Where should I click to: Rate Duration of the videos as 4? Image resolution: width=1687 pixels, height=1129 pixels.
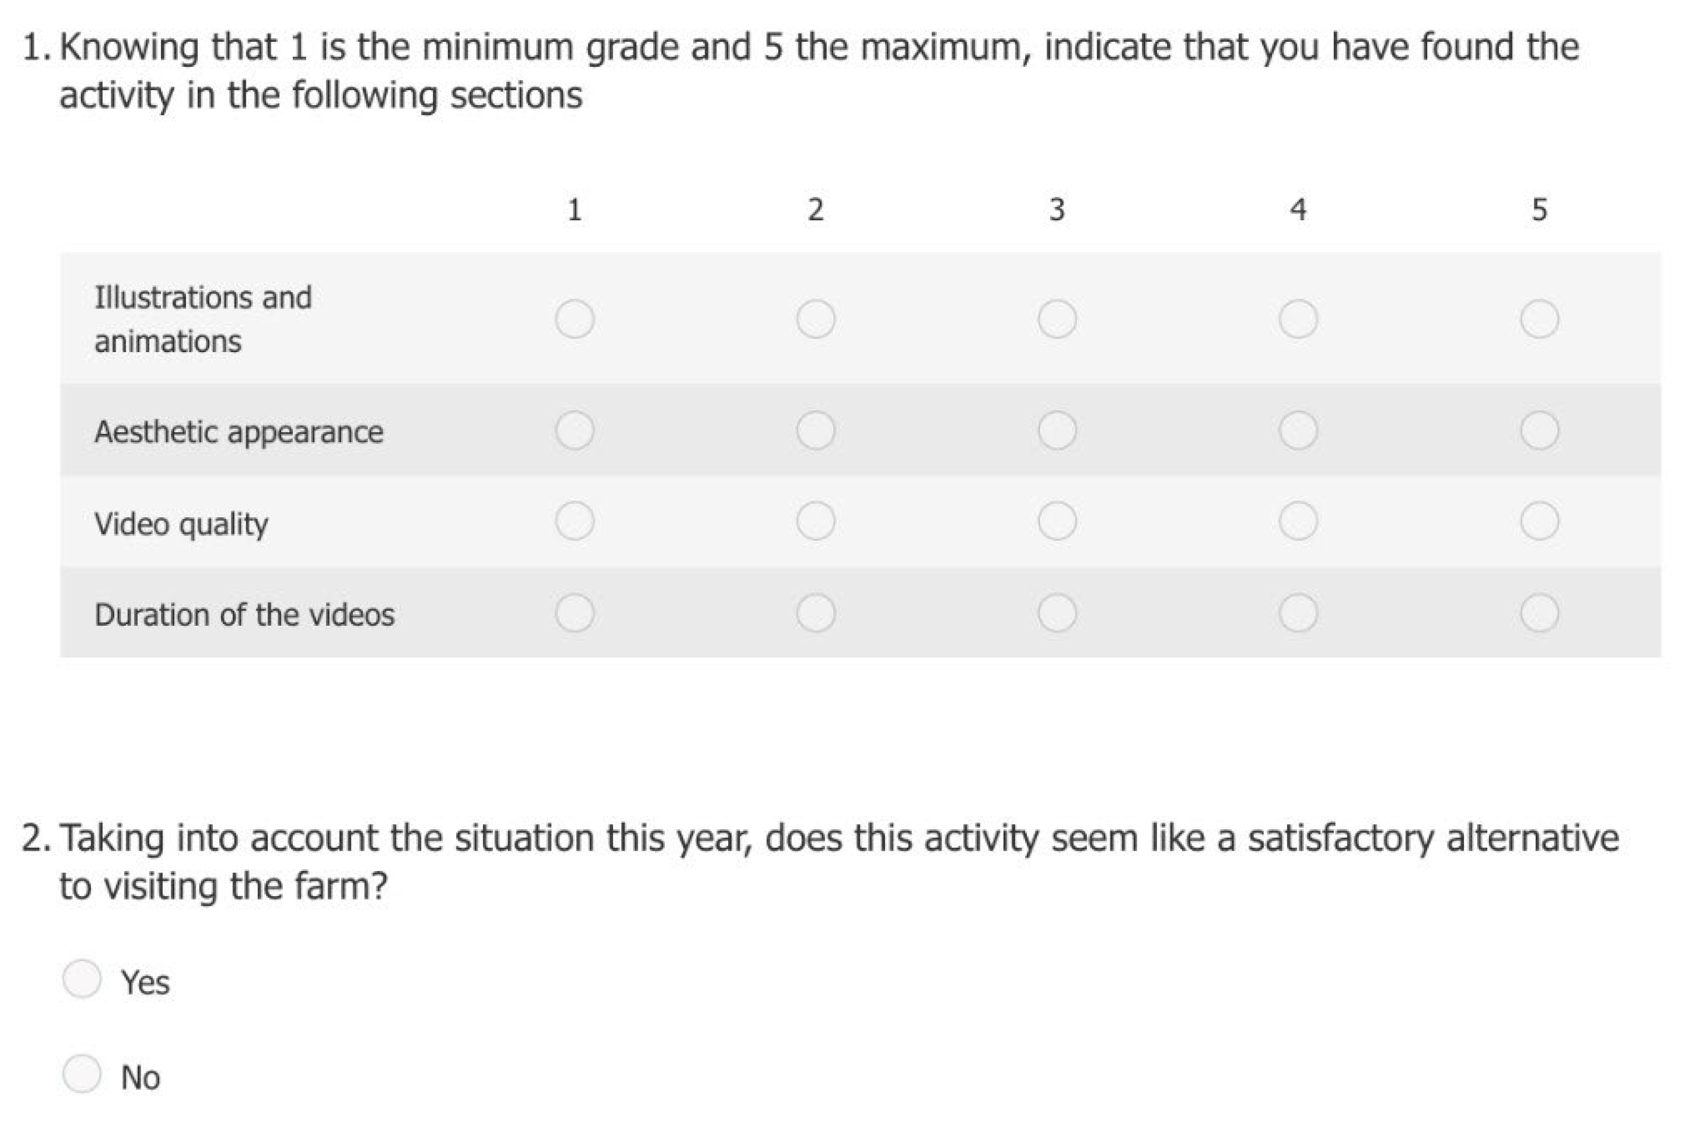pyautogui.click(x=1298, y=614)
